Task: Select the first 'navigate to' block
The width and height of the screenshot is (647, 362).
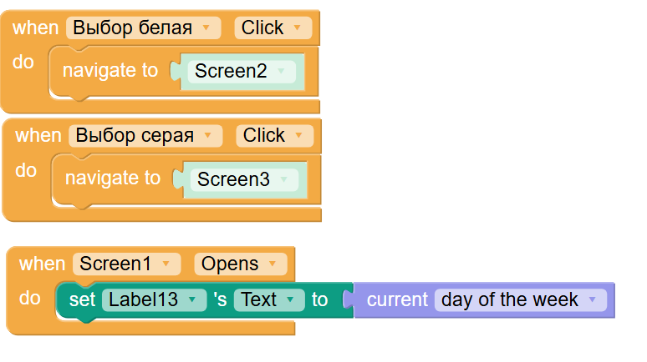Action: (110, 71)
